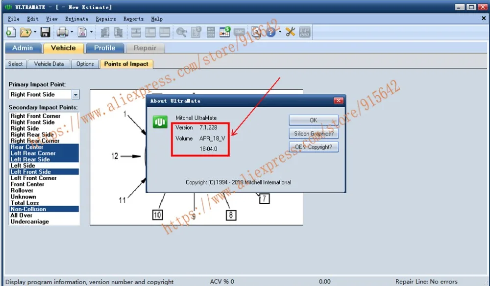Click the OEM Copyright? button
The image size is (490, 286).
pos(314,147)
